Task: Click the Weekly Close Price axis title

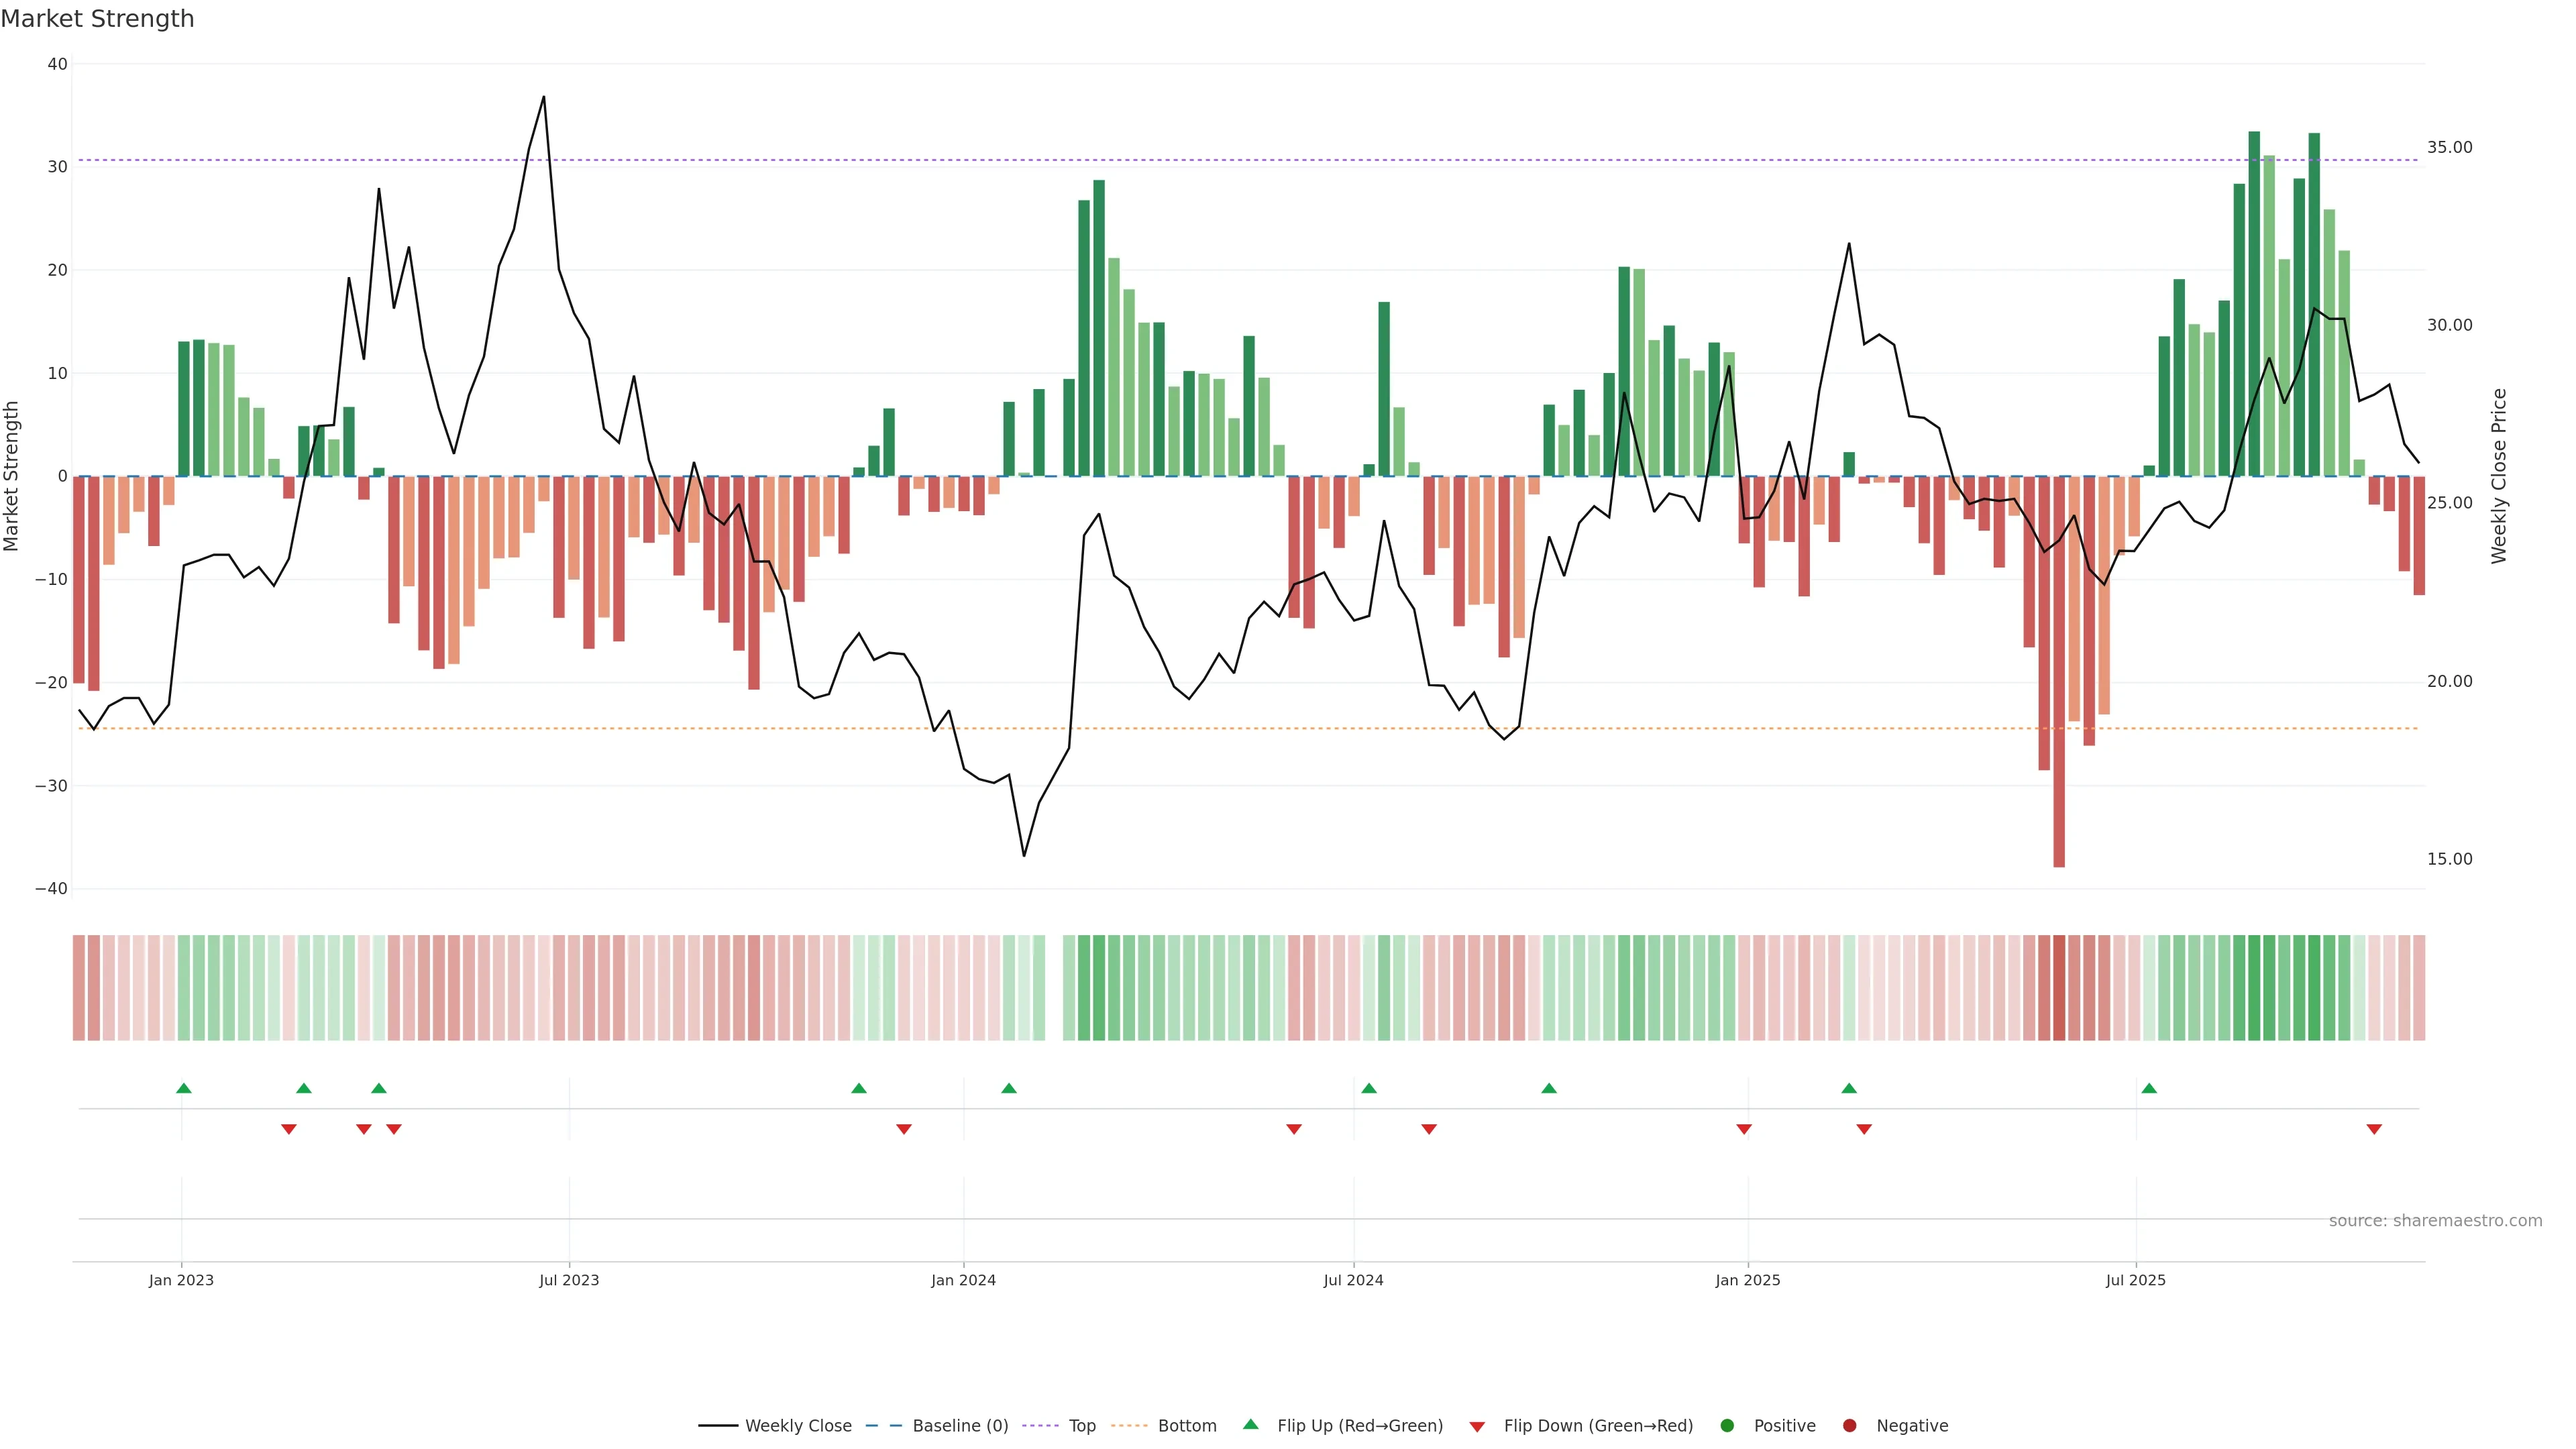Action: (x=2499, y=476)
